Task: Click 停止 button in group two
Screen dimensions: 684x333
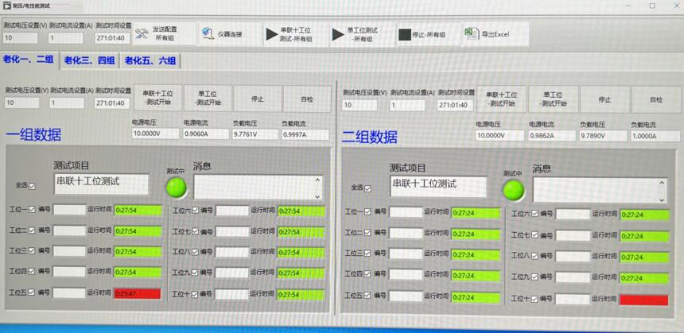Action: 604,99
